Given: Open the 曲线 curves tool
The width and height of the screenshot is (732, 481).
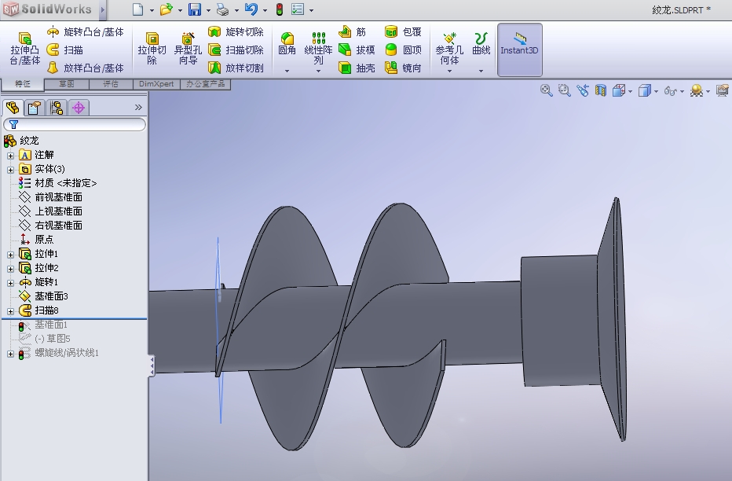Looking at the screenshot, I should [x=481, y=44].
